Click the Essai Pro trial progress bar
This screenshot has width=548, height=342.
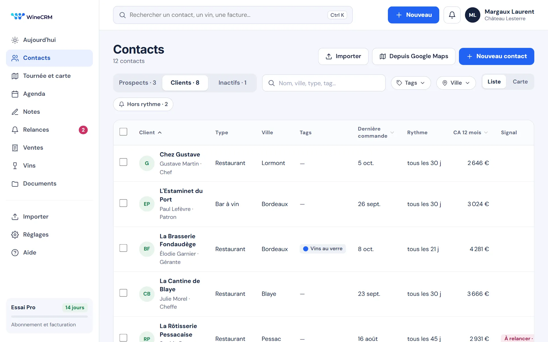[49, 316]
